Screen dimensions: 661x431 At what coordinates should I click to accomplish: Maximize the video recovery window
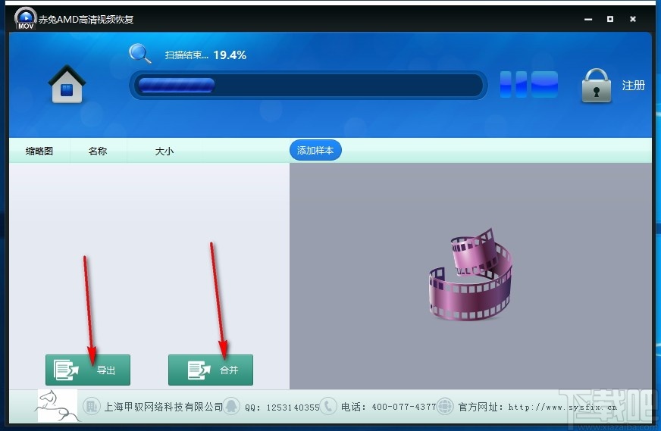tap(610, 19)
